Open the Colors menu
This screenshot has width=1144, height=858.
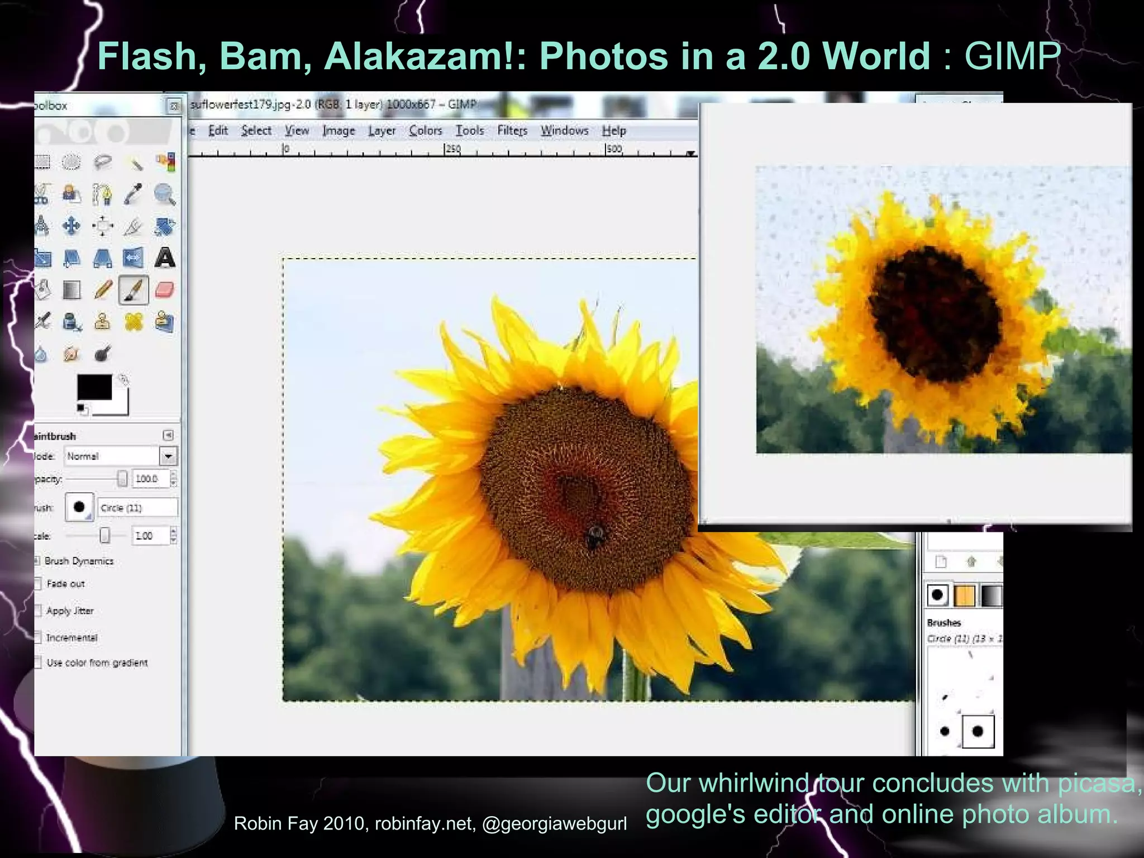pos(426,131)
